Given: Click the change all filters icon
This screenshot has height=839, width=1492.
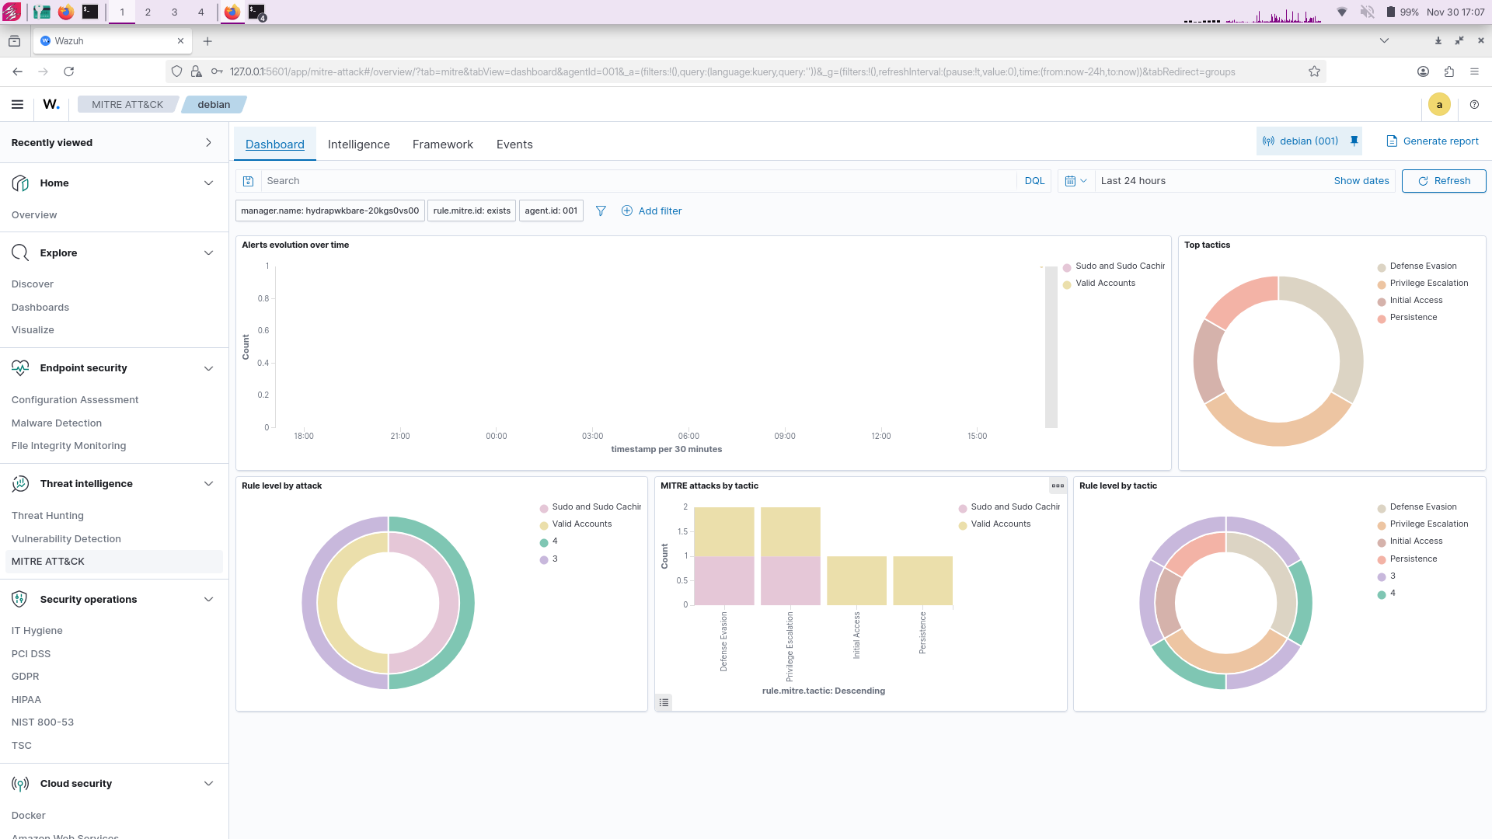Looking at the screenshot, I should 601,211.
